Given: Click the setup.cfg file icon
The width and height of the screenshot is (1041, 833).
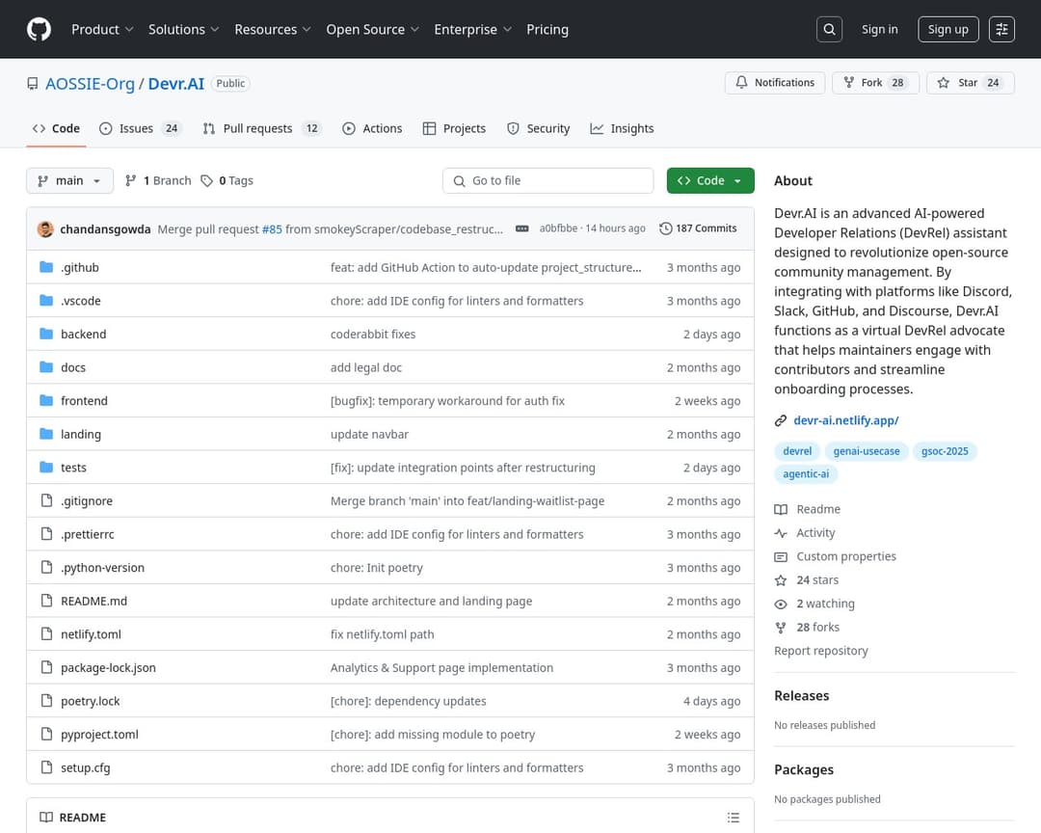Looking at the screenshot, I should [x=46, y=767].
